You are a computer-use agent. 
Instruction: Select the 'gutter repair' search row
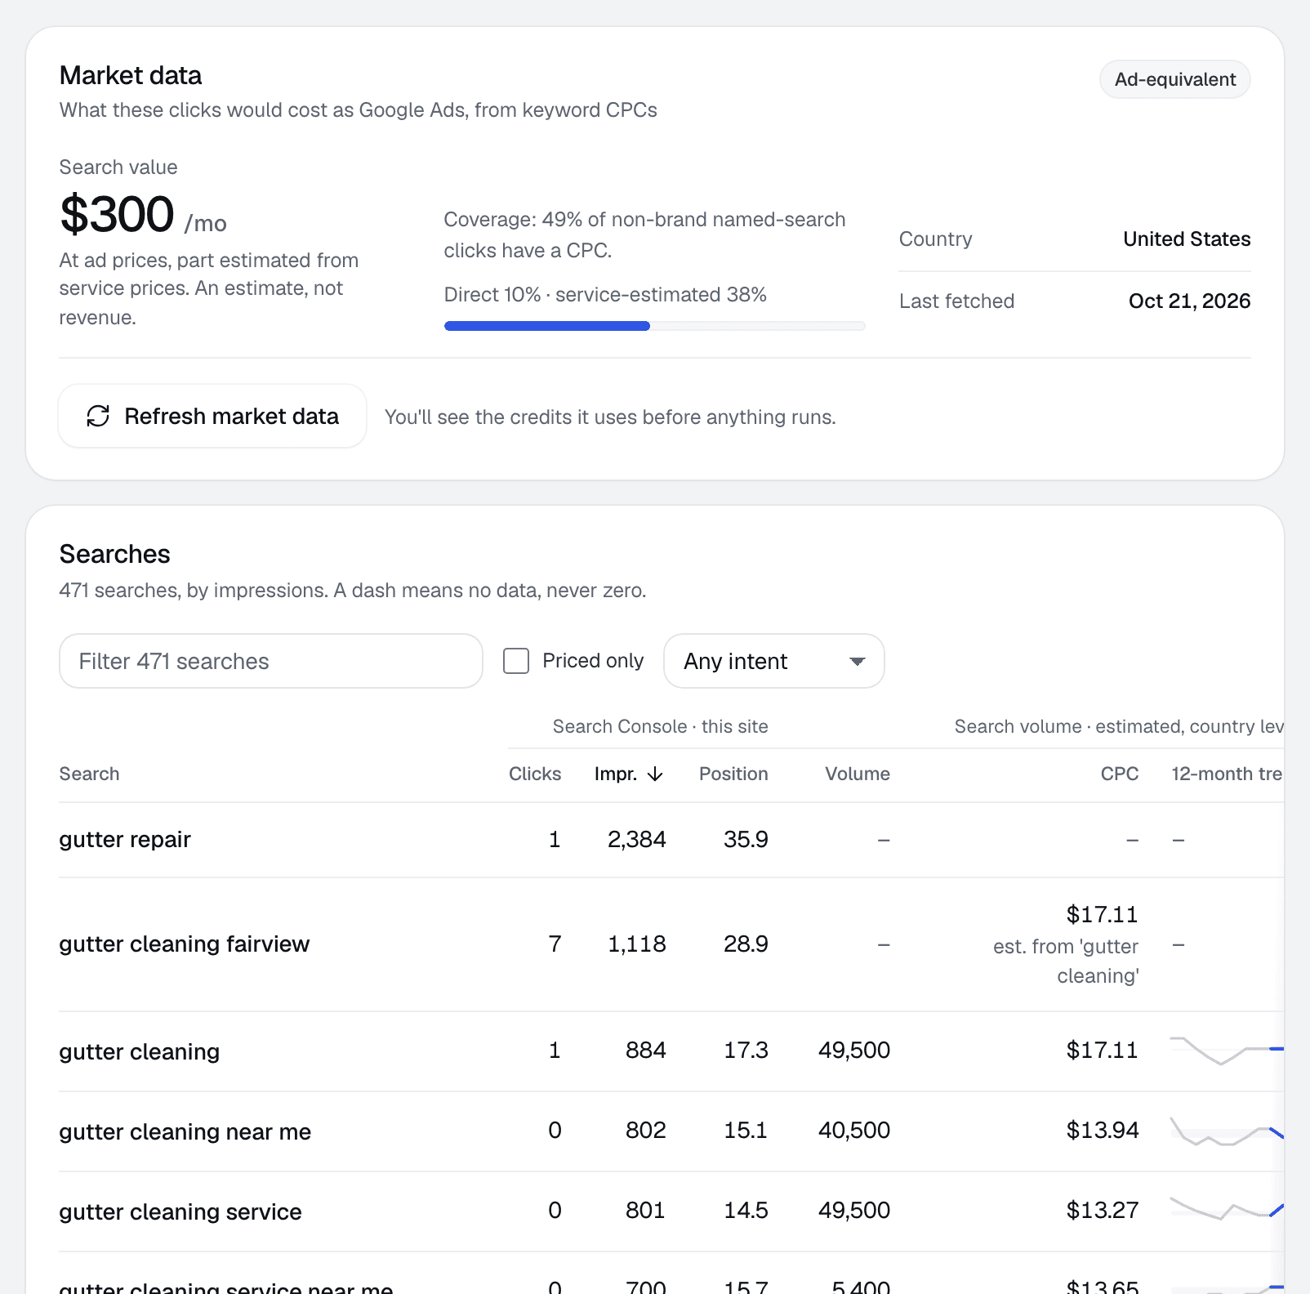671,840
